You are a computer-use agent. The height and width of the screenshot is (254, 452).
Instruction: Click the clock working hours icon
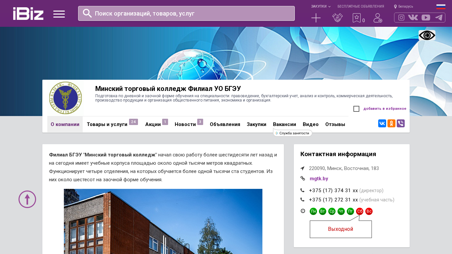(303, 211)
